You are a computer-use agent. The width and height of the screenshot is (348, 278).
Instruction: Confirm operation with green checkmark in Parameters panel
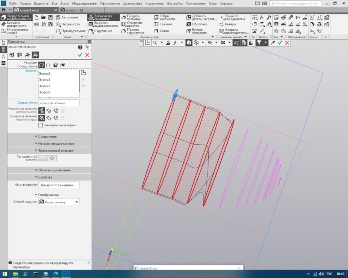tap(80, 55)
